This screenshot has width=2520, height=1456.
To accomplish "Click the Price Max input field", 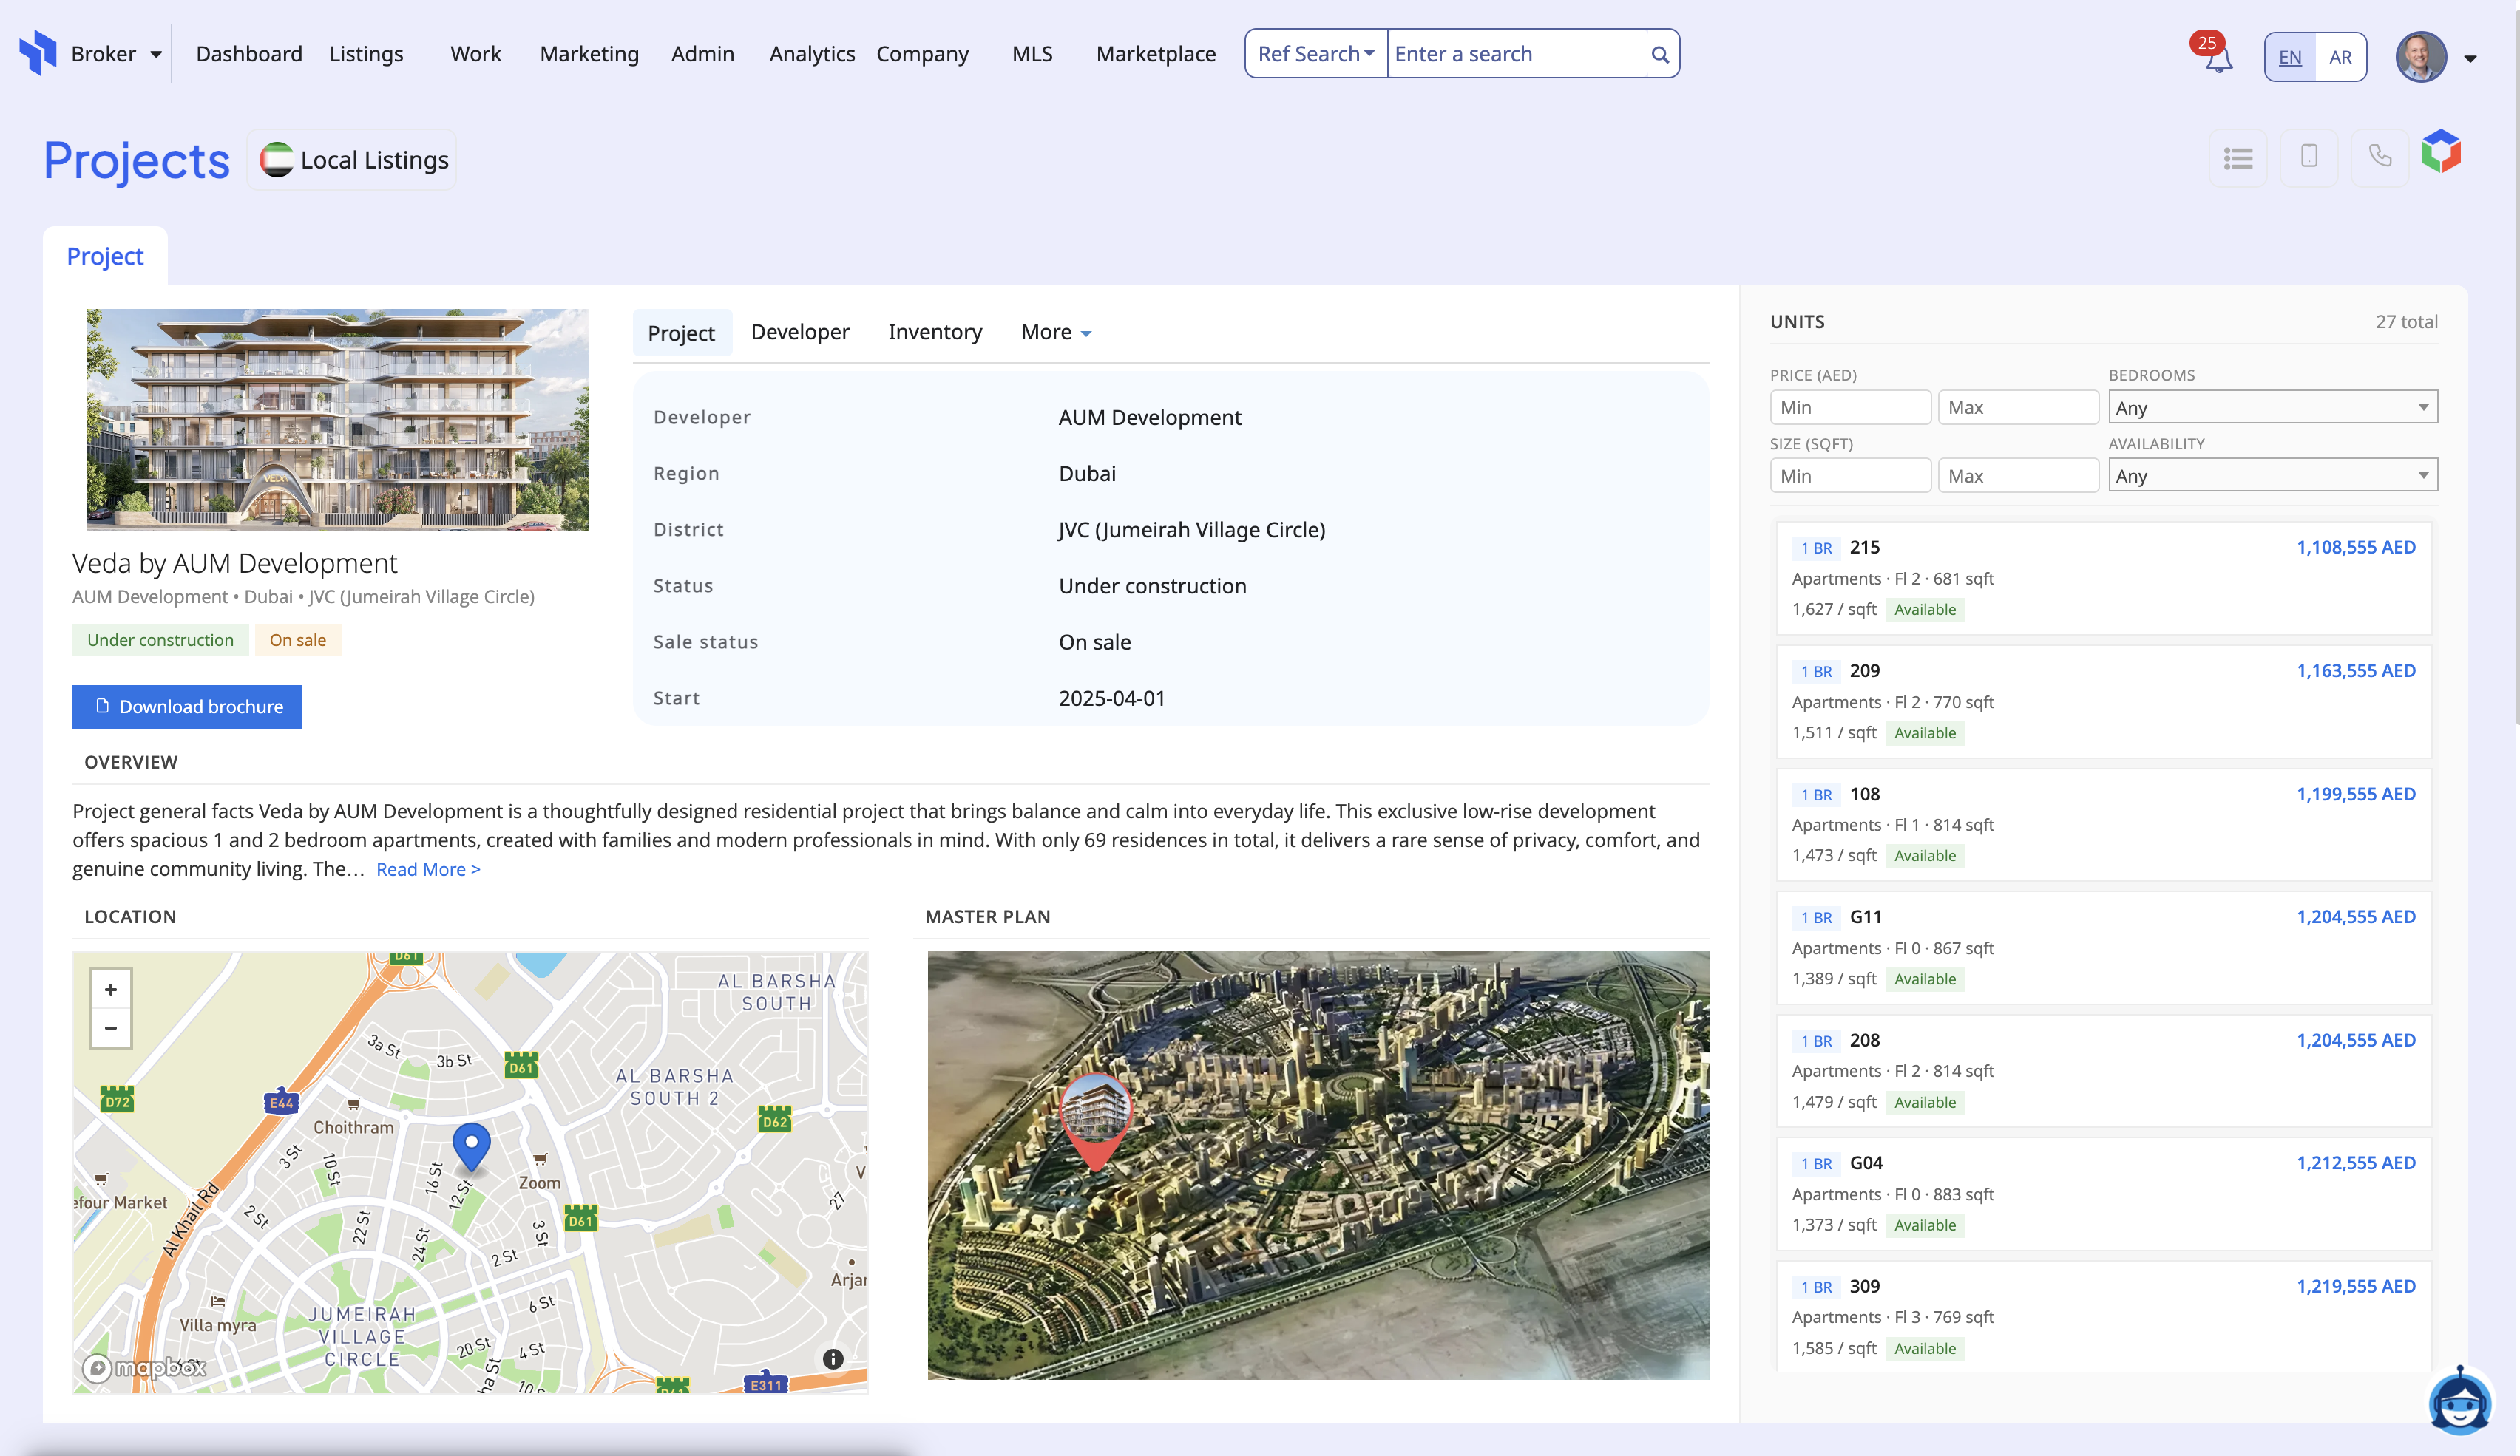I will coord(2018,406).
